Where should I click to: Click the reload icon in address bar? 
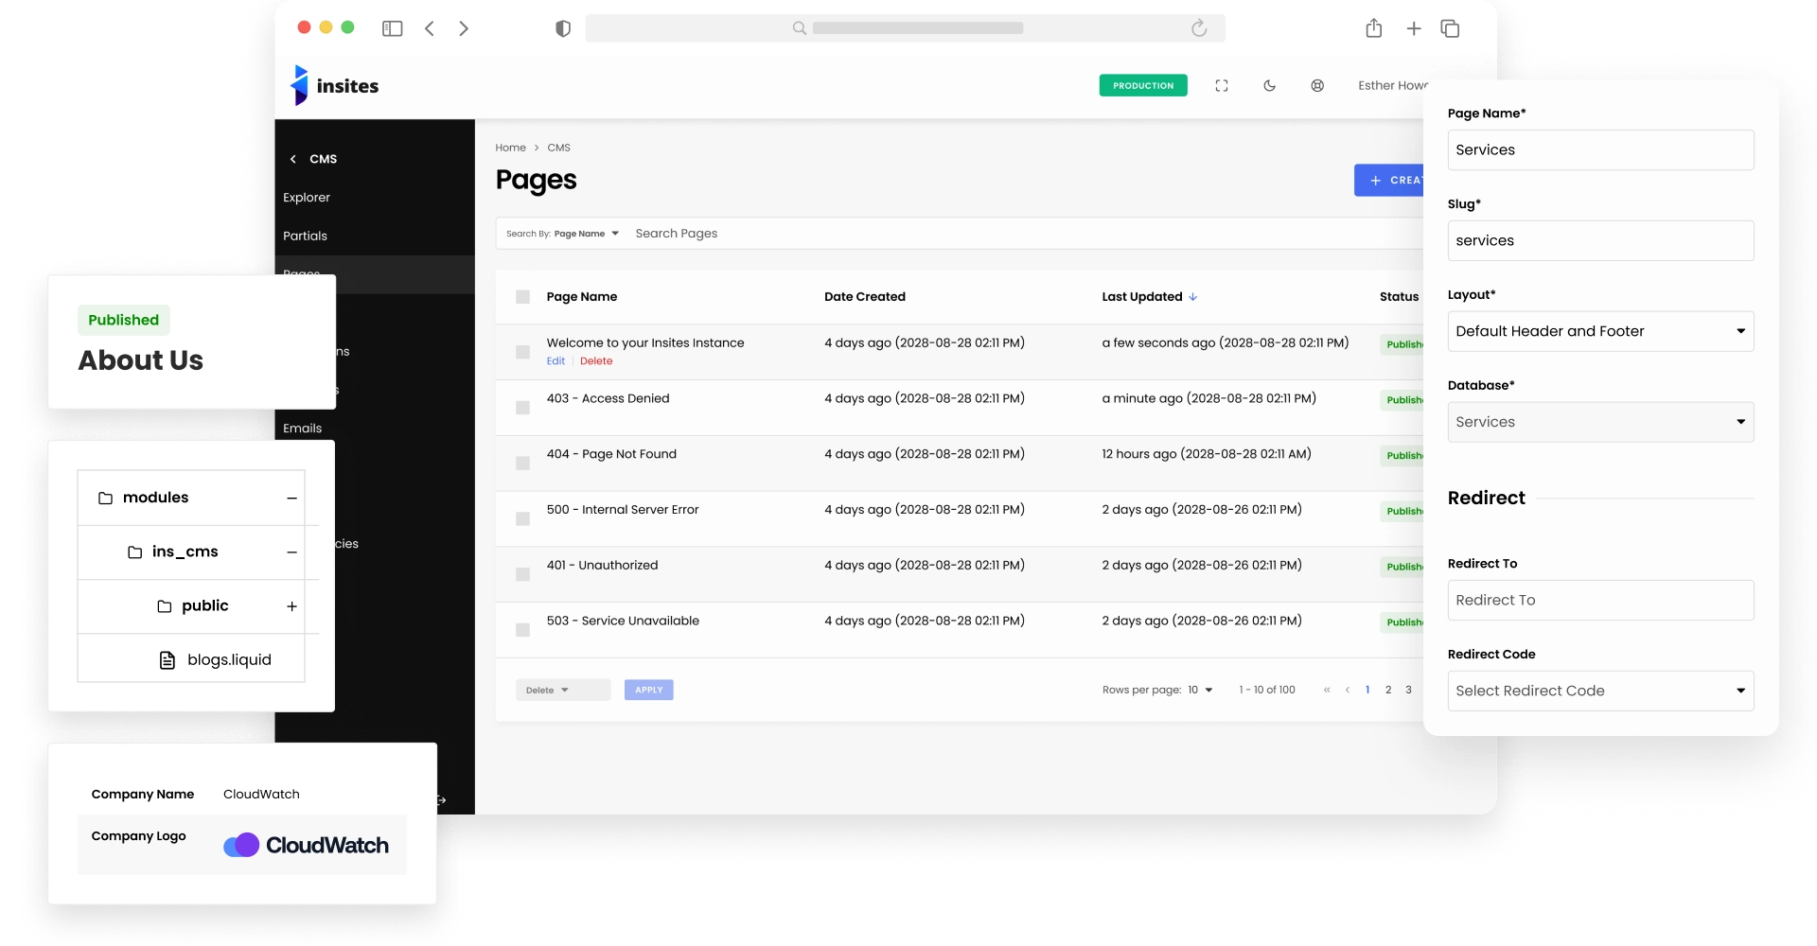(x=1199, y=28)
